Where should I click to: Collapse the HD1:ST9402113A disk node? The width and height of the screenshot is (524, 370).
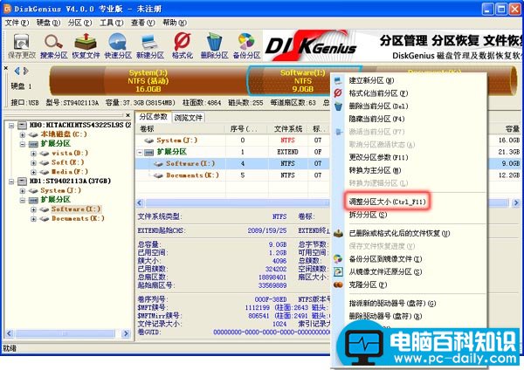[x=11, y=182]
